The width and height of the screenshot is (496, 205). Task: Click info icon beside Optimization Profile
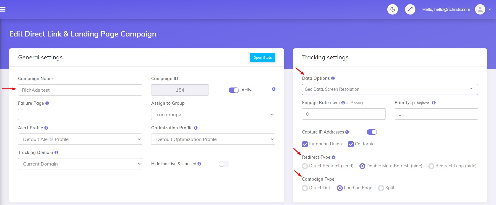pos(196,128)
